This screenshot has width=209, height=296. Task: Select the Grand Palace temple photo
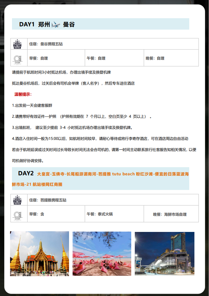click(40, 254)
